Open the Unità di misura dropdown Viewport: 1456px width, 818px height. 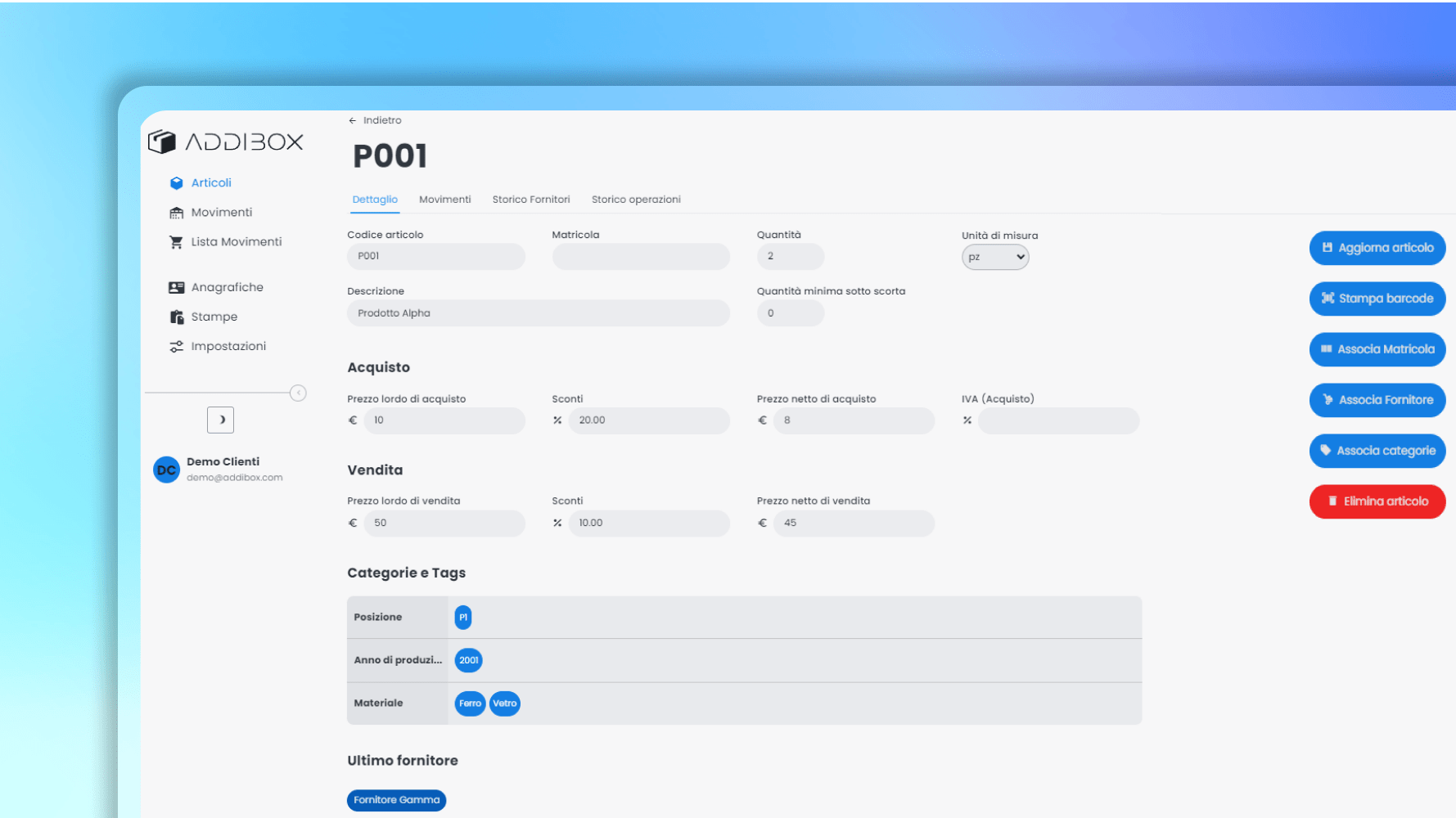pyautogui.click(x=995, y=257)
